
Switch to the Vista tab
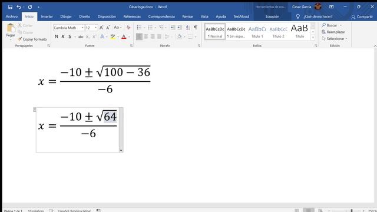(204, 16)
